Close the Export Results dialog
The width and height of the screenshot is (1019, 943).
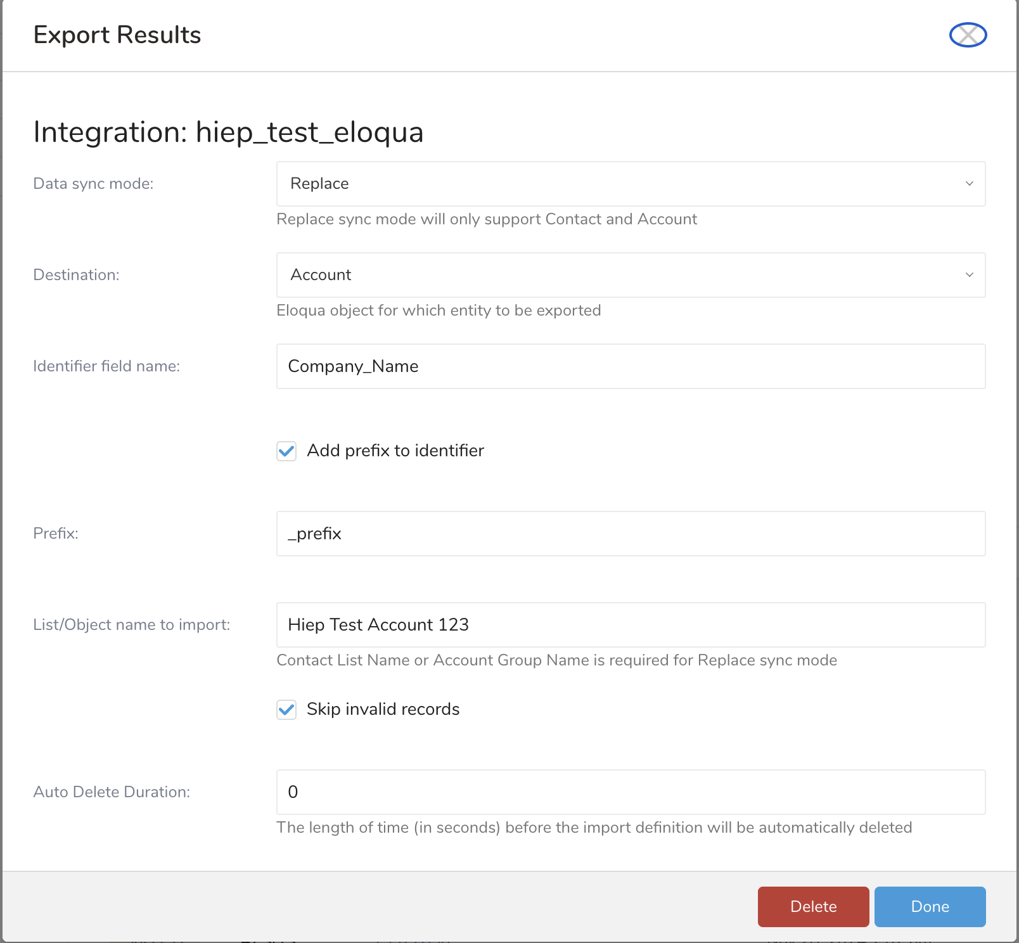pyautogui.click(x=968, y=35)
